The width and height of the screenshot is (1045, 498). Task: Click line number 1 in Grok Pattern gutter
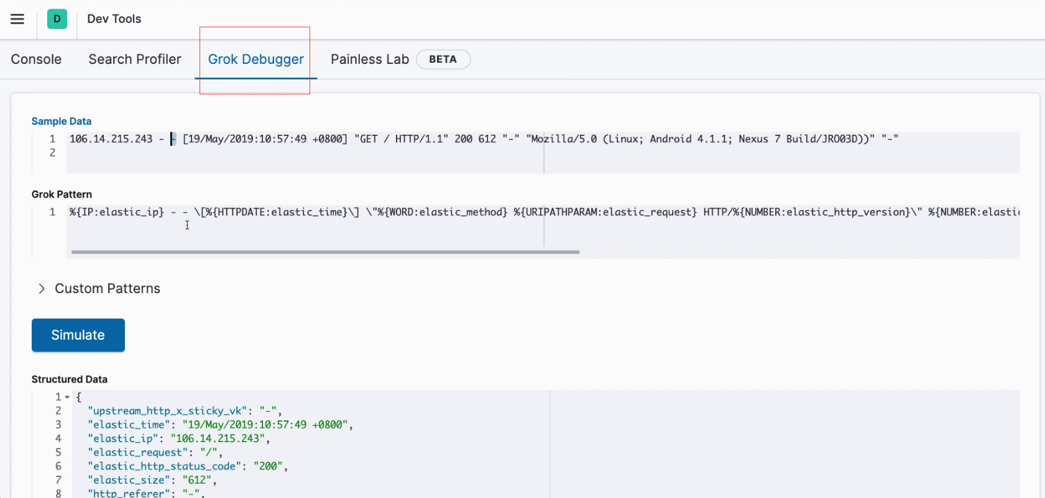tap(53, 212)
